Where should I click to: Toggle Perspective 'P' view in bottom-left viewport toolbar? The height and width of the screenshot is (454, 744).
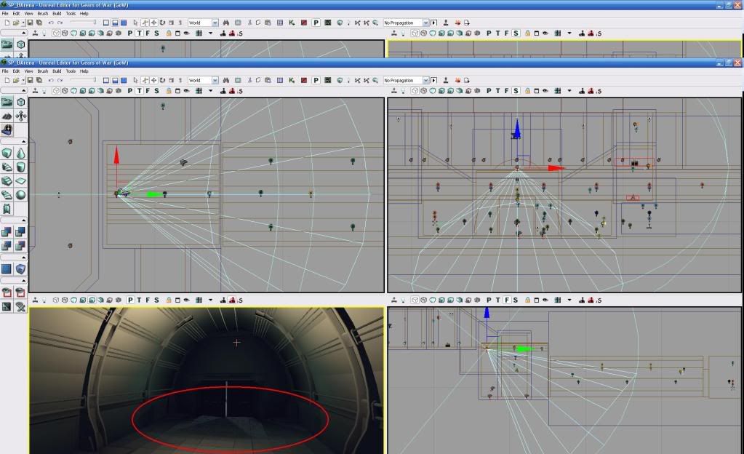(x=130, y=300)
